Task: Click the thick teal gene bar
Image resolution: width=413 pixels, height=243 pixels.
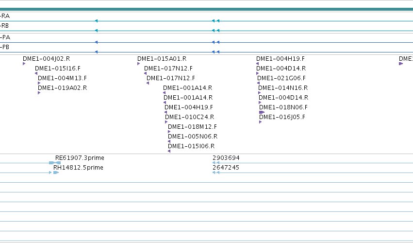Action: click(x=207, y=9)
